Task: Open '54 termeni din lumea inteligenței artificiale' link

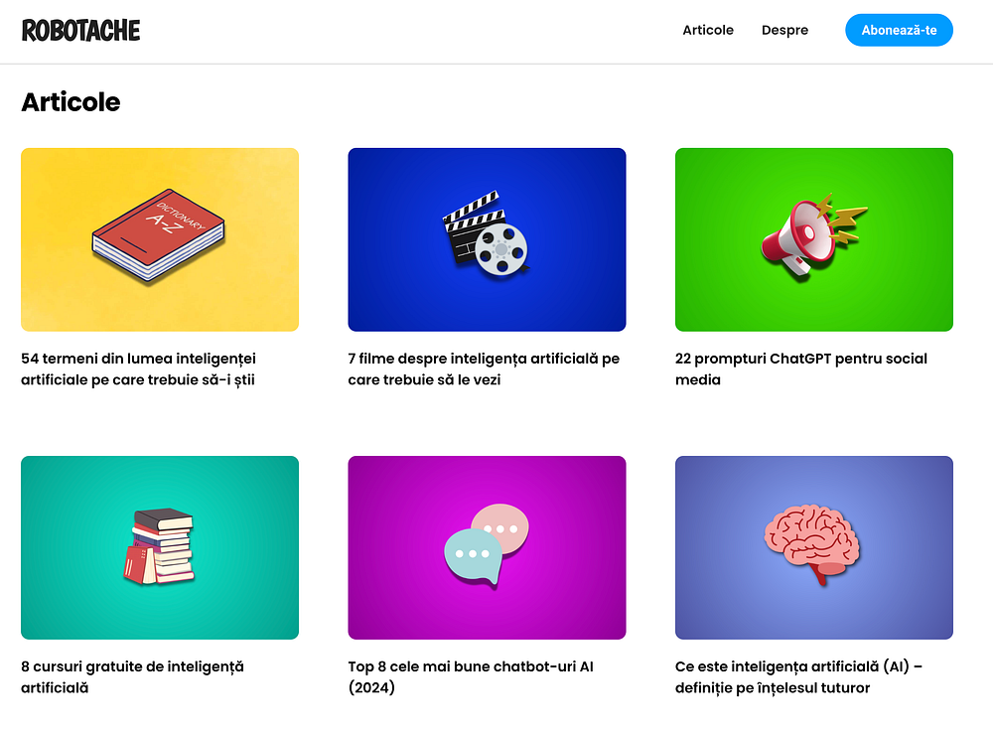Action: click(139, 368)
